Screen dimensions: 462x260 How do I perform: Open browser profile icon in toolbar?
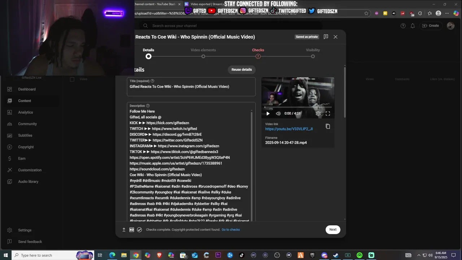(438, 13)
